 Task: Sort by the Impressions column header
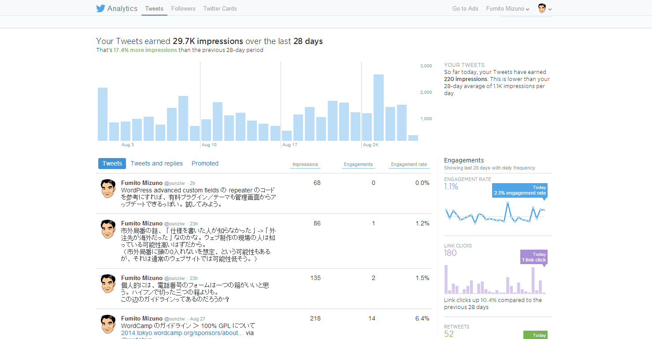[x=305, y=164]
